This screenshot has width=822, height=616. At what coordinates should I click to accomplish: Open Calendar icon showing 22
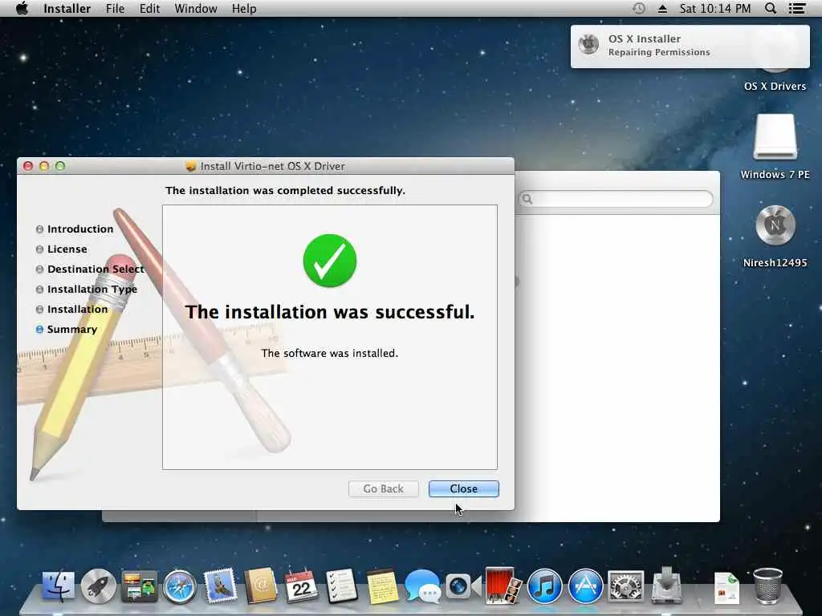pyautogui.click(x=301, y=586)
